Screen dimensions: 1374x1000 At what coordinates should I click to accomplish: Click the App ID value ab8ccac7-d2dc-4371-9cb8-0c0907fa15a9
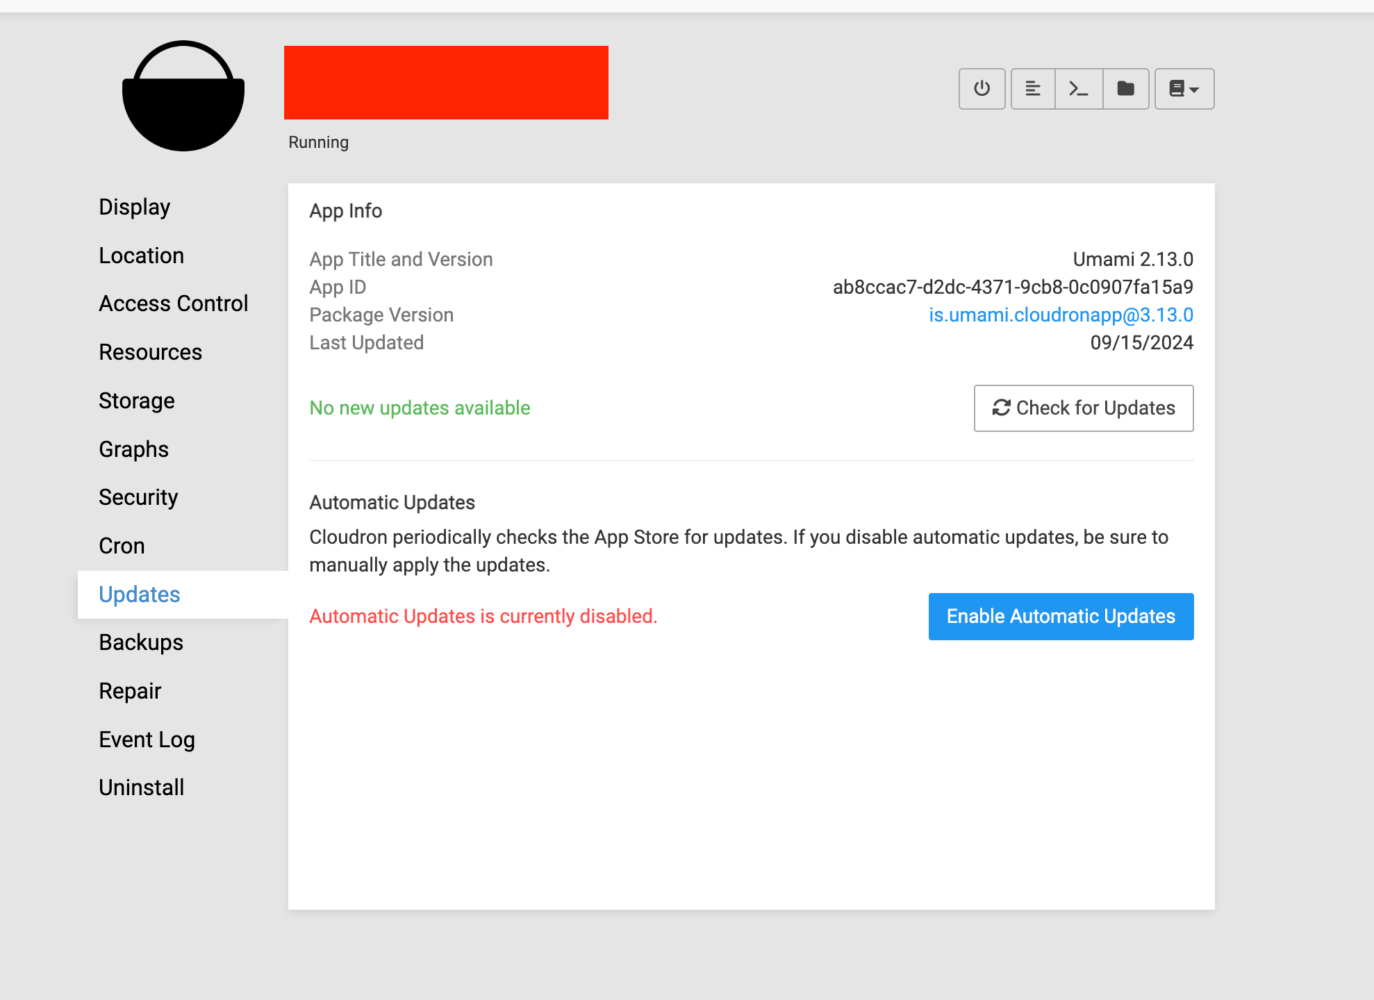click(1013, 287)
